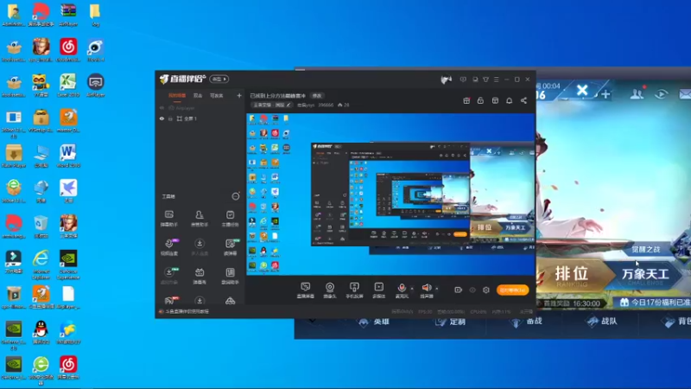Toggle visibility of AirPlayer source
The width and height of the screenshot is (691, 389).
point(162,108)
